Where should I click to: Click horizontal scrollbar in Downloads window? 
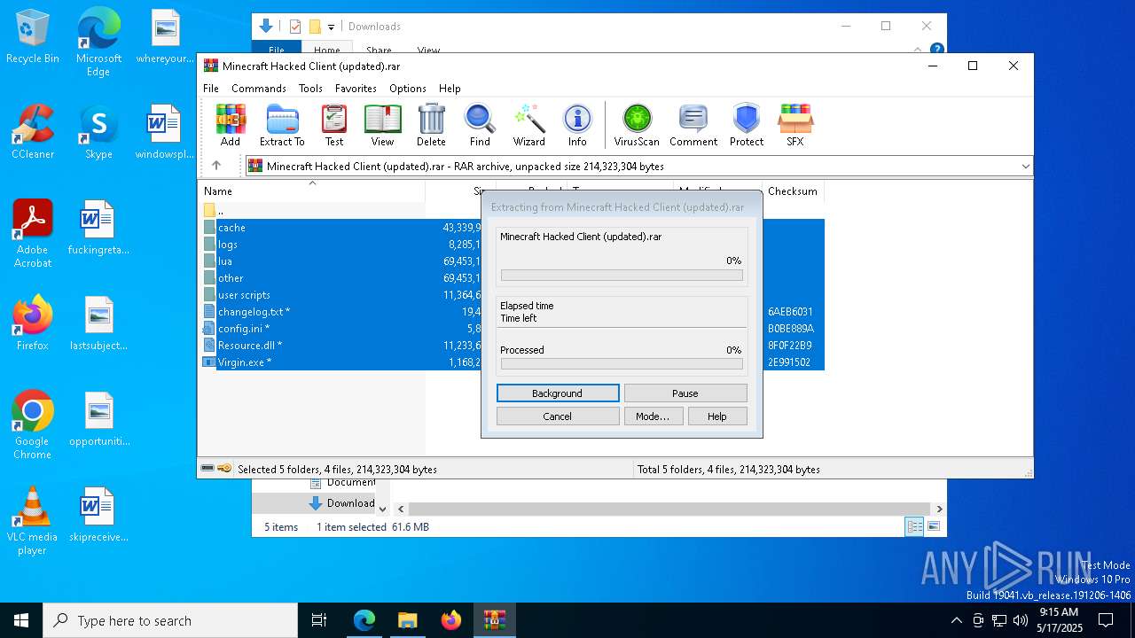669,510
